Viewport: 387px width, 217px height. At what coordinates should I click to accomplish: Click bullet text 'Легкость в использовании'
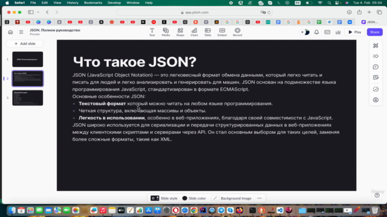[111, 118]
